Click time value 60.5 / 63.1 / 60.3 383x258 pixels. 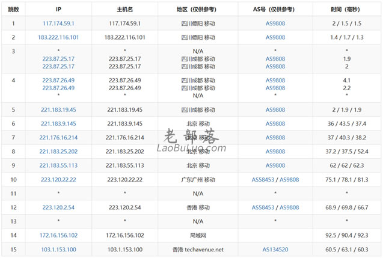[346, 250]
